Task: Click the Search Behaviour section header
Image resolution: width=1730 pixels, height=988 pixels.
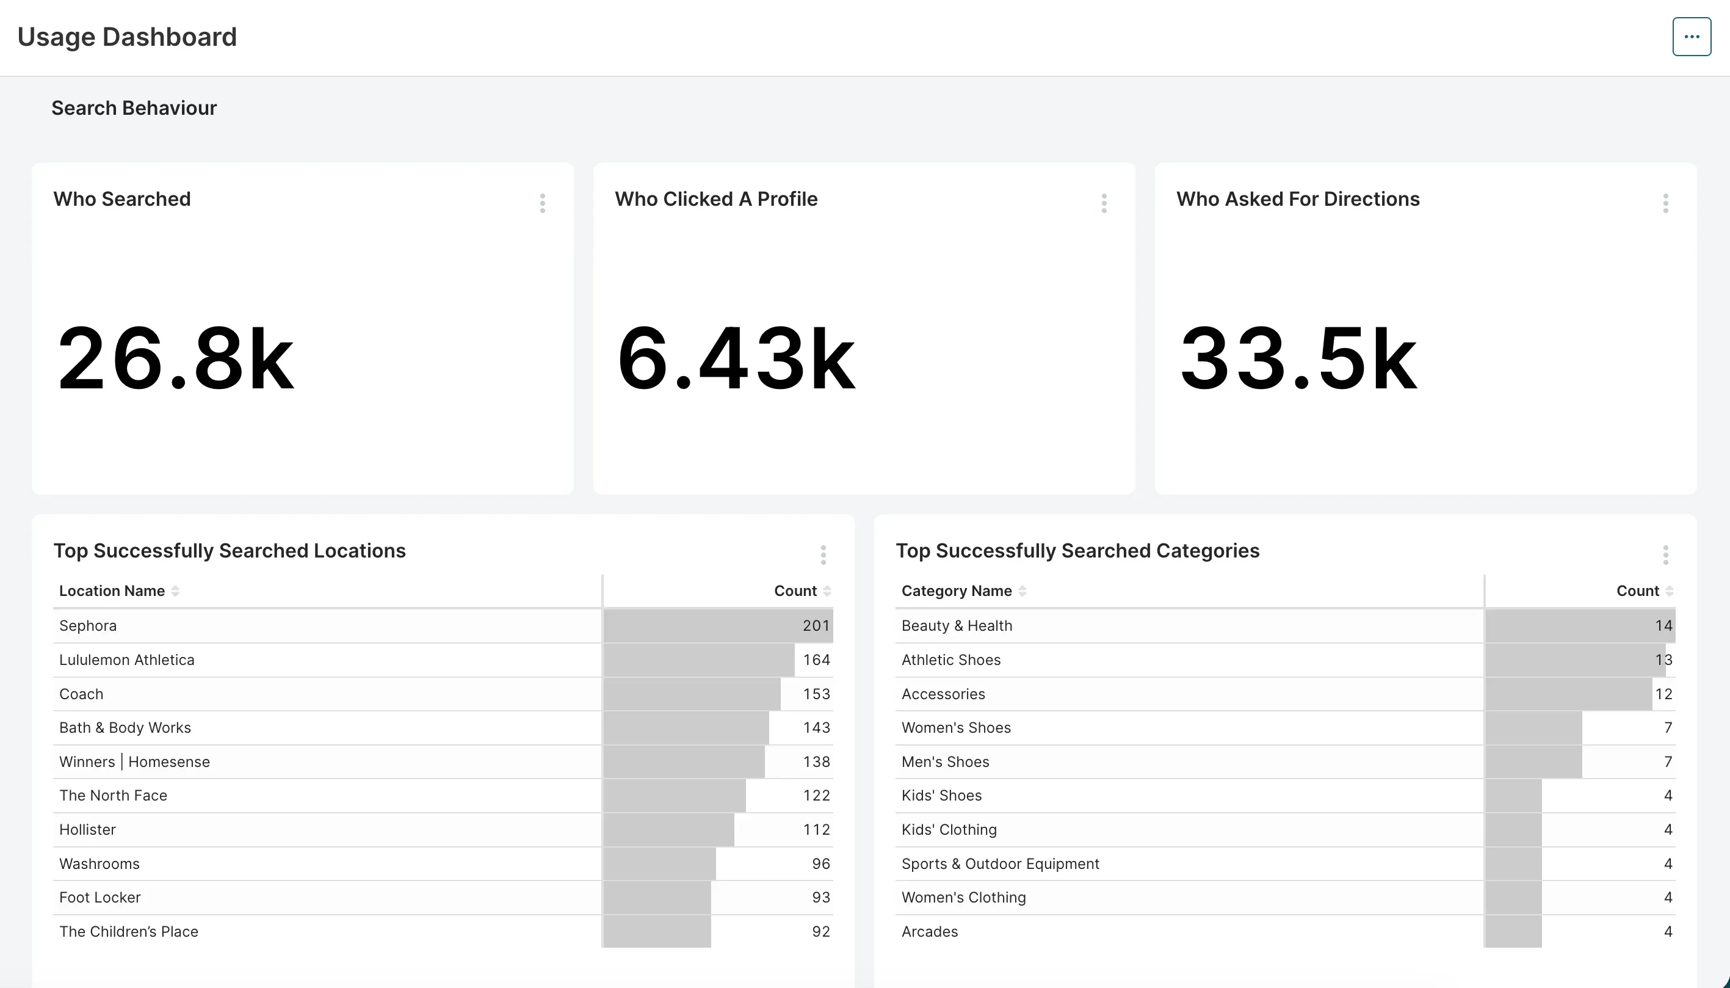Action: (134, 107)
